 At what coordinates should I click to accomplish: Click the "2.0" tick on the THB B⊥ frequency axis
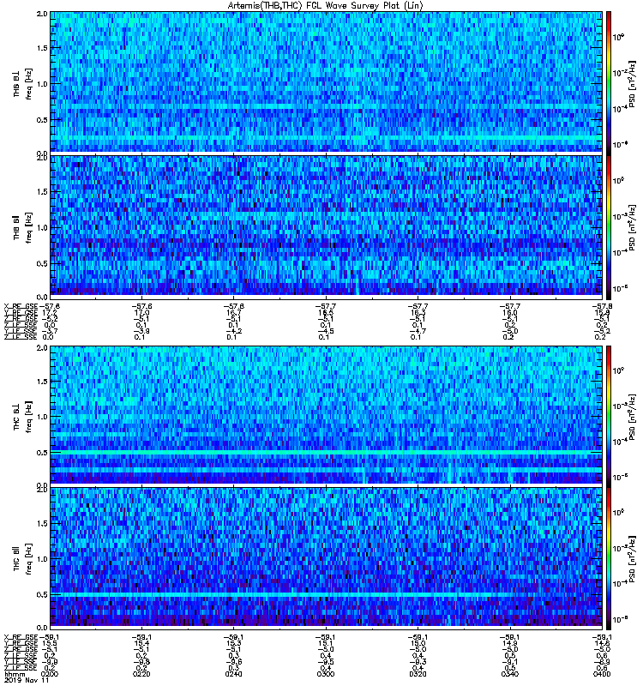[x=42, y=14]
